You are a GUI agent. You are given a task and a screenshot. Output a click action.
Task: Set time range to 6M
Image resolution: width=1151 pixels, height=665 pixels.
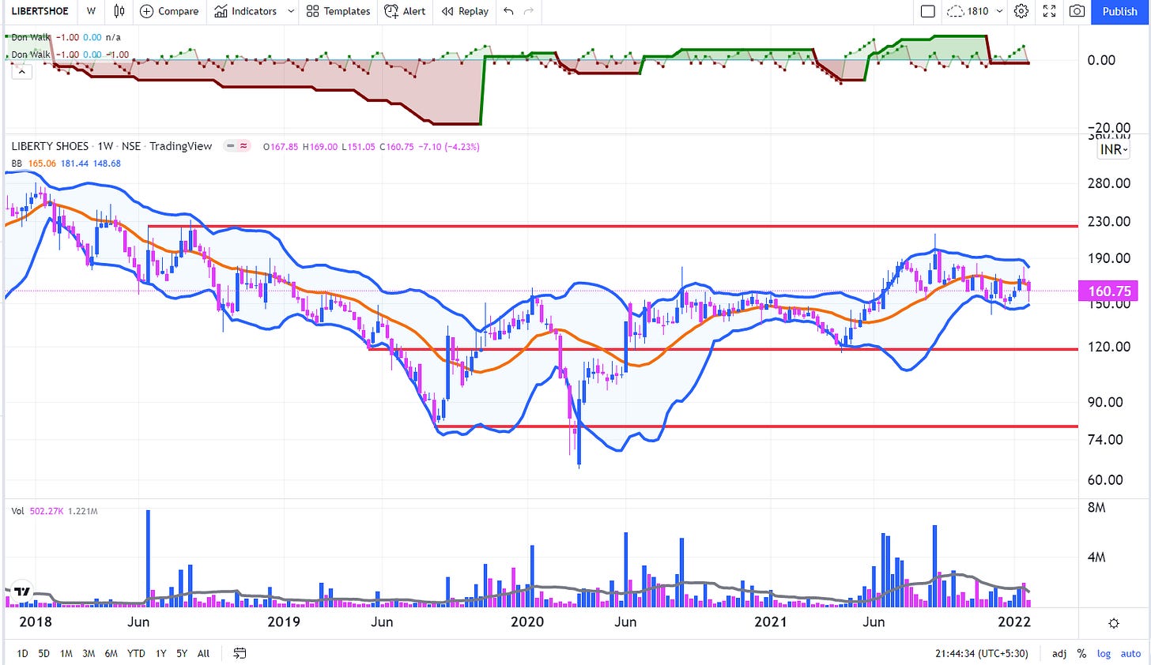click(x=111, y=653)
